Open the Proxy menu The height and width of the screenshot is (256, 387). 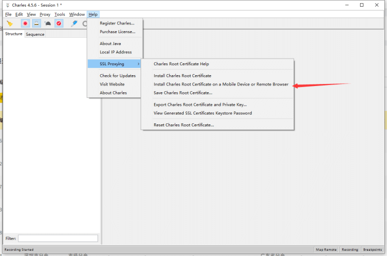[x=45, y=15]
